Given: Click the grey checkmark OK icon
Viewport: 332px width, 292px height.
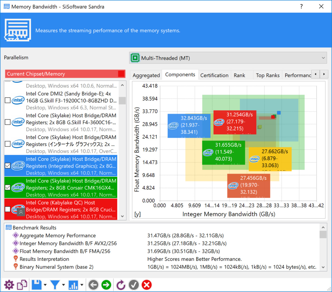Looking at the screenshot, I should point(133,285).
